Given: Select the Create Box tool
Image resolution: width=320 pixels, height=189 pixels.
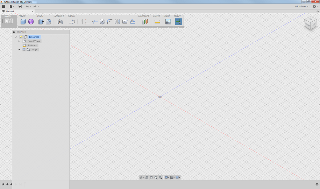Looking at the screenshot, I should click(x=23, y=22).
